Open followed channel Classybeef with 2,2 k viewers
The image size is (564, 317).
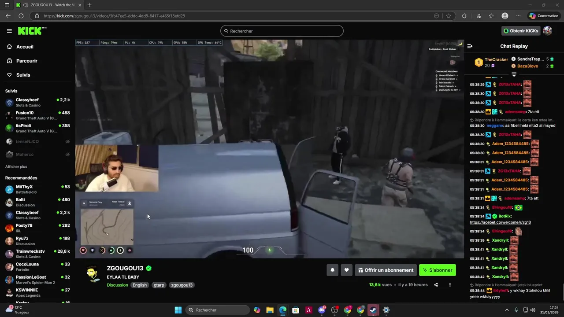click(37, 103)
